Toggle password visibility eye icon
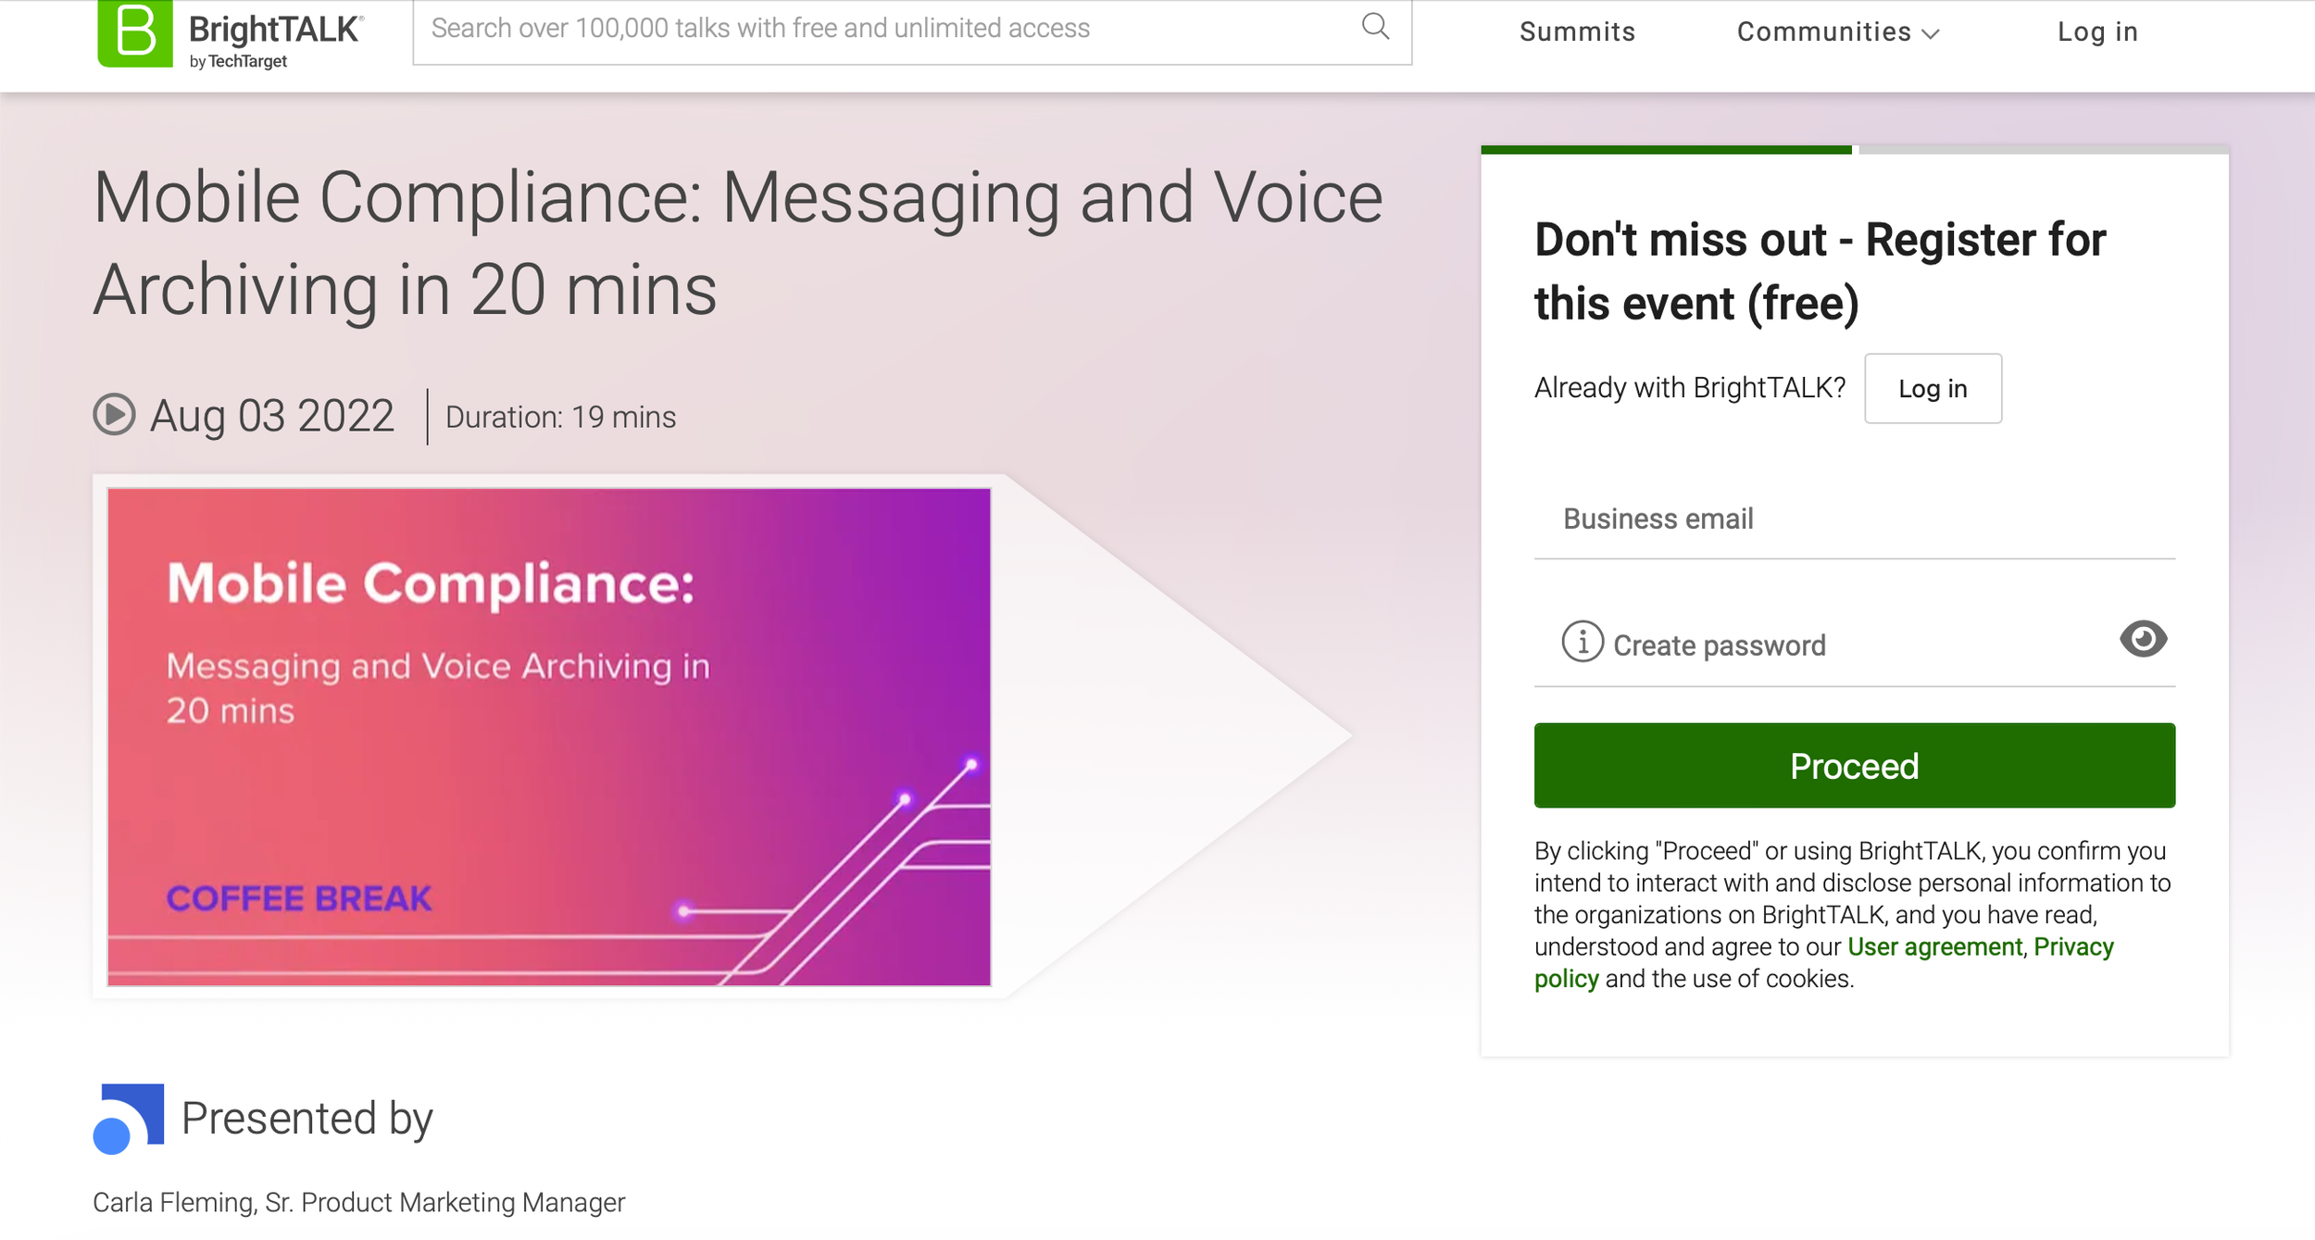 2143,639
